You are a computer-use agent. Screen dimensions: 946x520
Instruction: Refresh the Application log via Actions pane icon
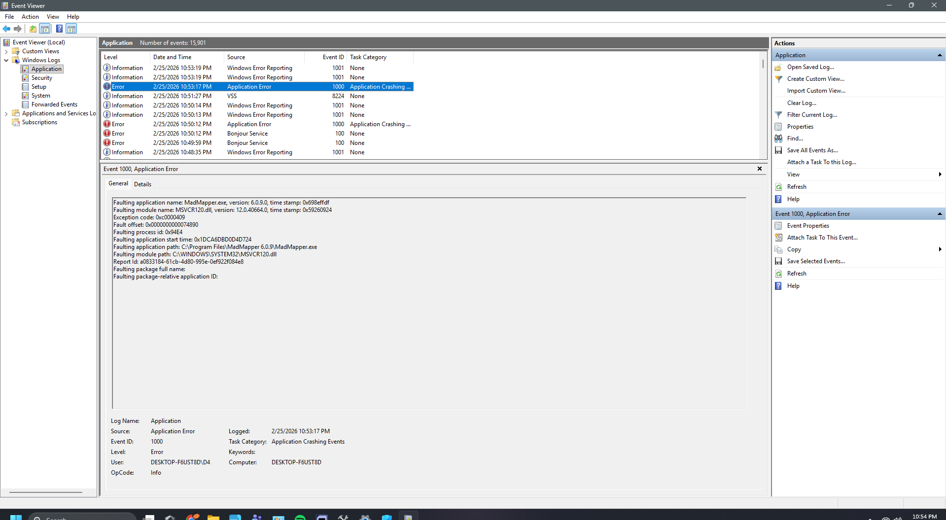pyautogui.click(x=779, y=186)
